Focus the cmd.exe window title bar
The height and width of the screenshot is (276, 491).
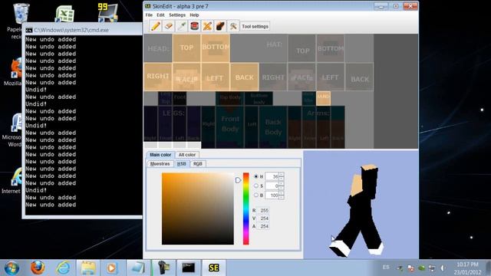83,30
